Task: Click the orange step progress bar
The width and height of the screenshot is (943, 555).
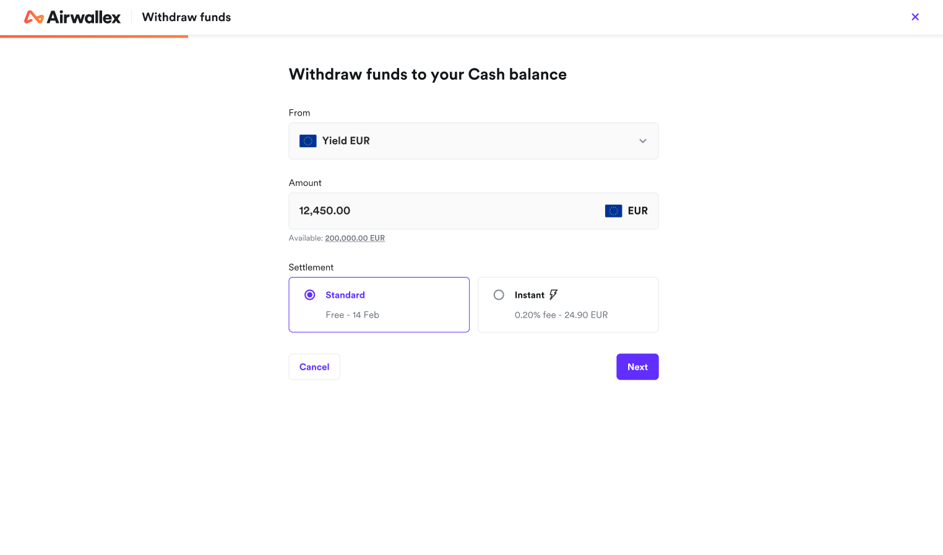Action: pyautogui.click(x=94, y=36)
